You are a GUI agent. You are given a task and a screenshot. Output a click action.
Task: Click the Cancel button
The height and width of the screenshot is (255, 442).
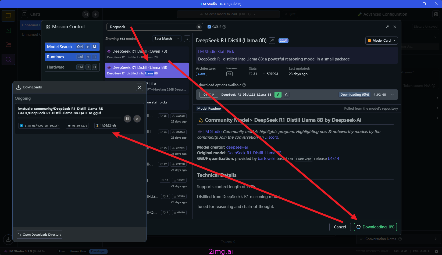point(340,227)
